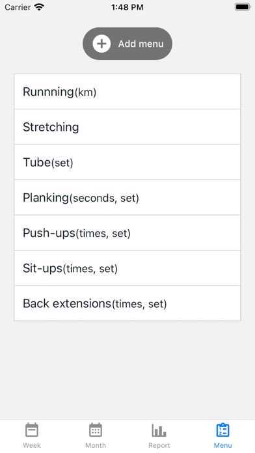
Task: Open the Report bar chart icon
Action: pos(159,430)
